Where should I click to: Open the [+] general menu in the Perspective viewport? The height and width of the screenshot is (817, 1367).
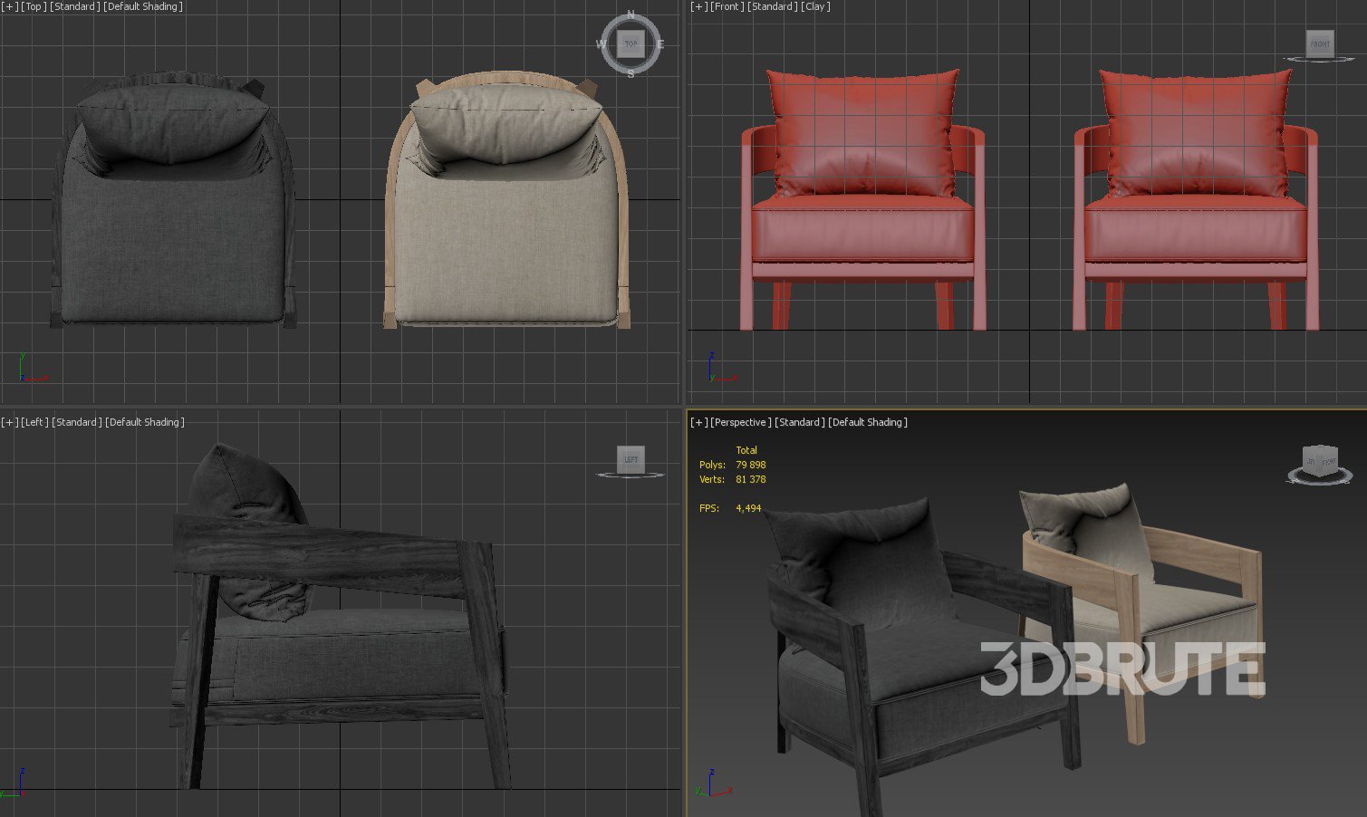[x=698, y=422]
